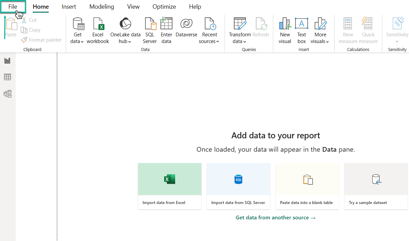
Task: Open the File menu
Action: (13, 7)
